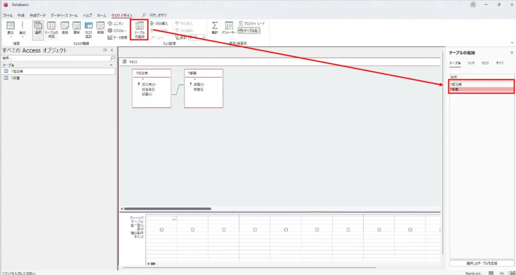Collapse the テーブル group in navigation pane
This screenshot has width=516, height=275.
click(111, 65)
